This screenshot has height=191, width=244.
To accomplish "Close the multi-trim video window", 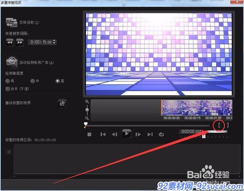I will tap(237, 1).
